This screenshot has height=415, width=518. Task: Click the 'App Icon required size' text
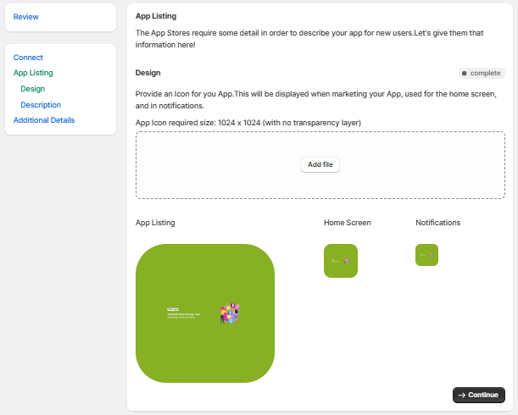248,123
